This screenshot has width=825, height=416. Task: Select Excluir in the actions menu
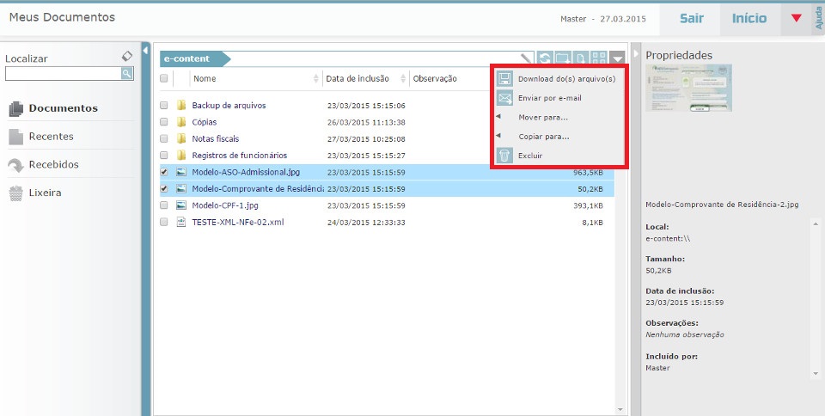point(530,156)
